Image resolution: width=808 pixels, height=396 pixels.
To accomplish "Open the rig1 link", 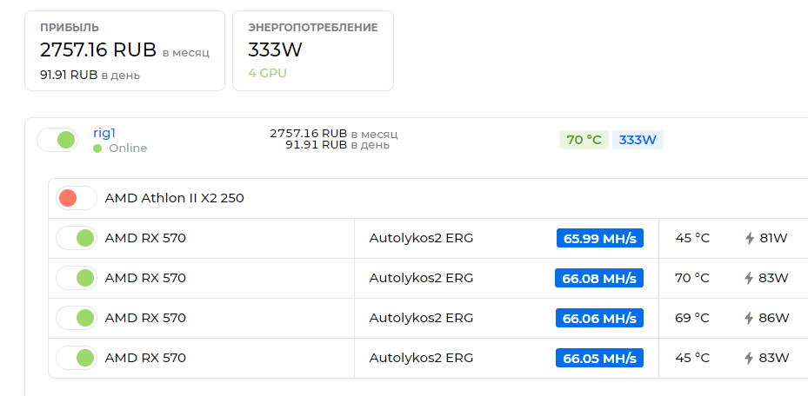I will point(104,133).
